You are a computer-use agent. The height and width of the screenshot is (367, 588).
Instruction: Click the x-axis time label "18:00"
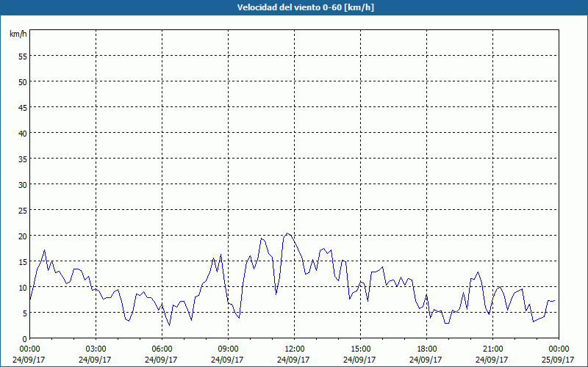[426, 349]
